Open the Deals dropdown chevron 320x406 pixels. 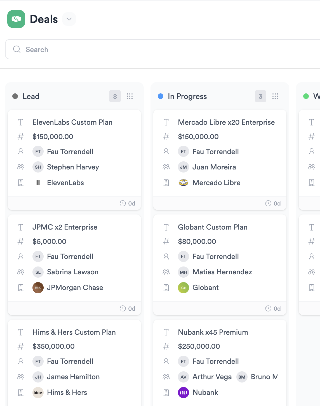click(x=69, y=19)
